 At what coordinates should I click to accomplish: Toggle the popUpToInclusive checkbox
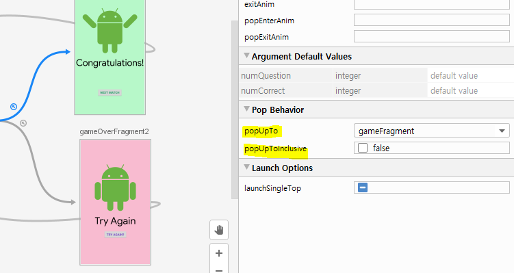tap(363, 148)
